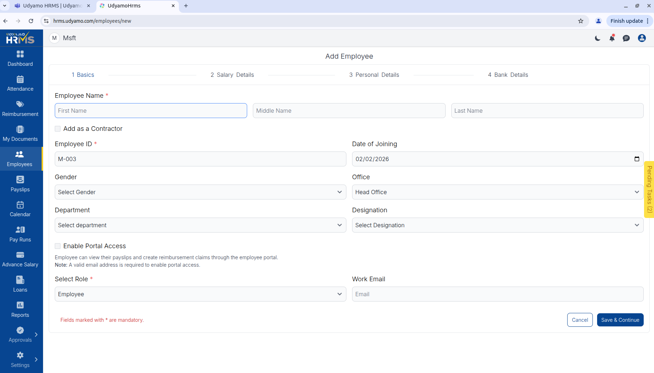Click the Cancel button
The height and width of the screenshot is (373, 654).
580,320
